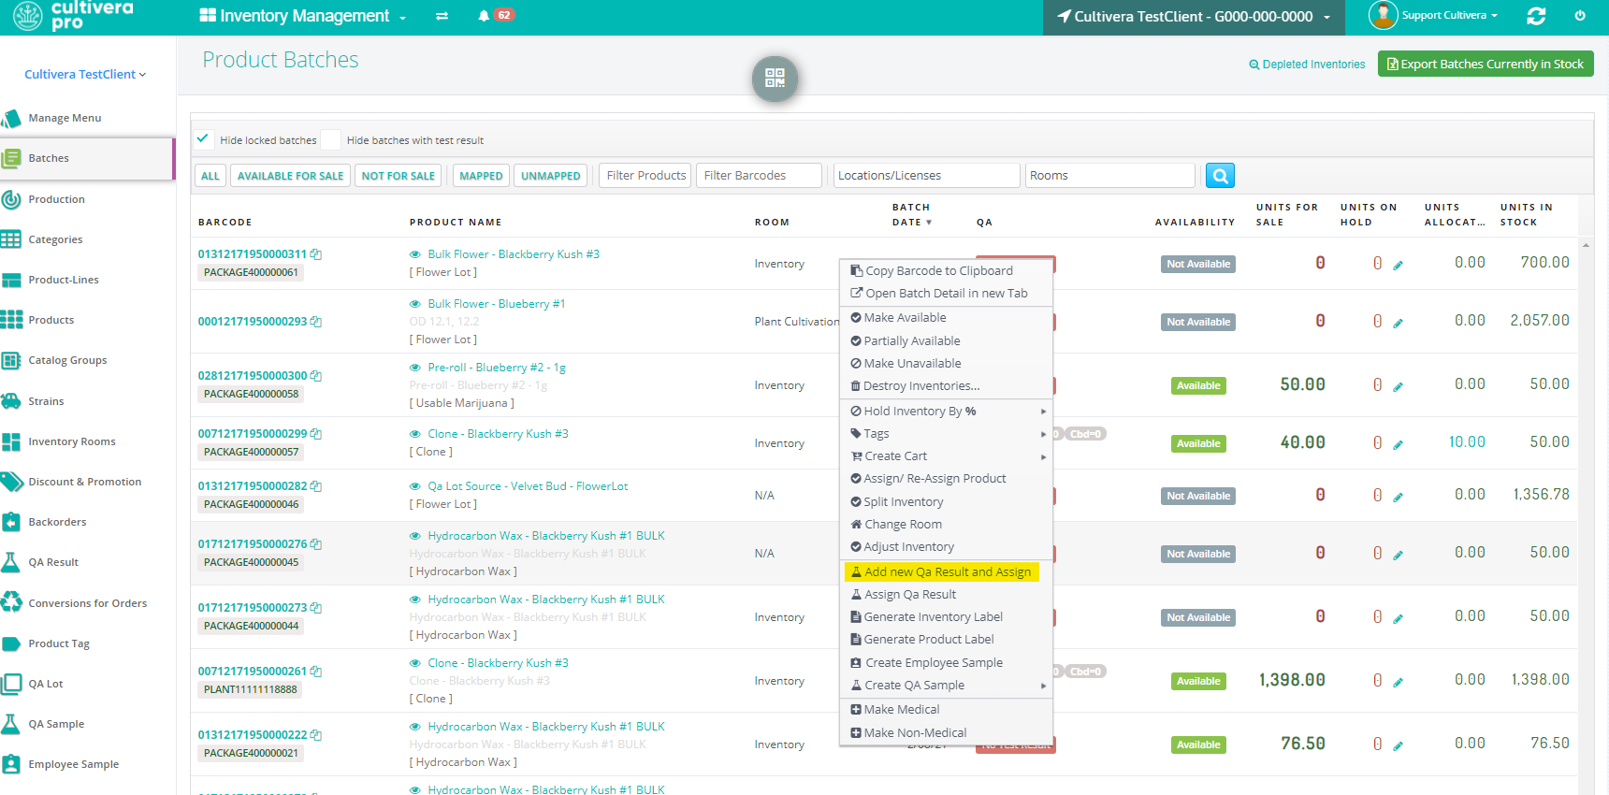Open Production from sidebar icon

point(11,199)
